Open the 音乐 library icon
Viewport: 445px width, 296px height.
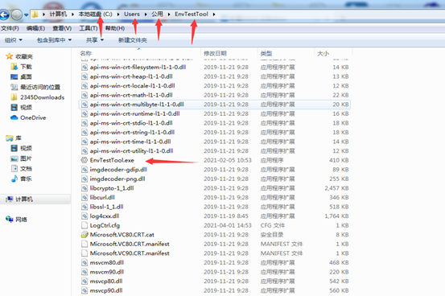coord(14,179)
